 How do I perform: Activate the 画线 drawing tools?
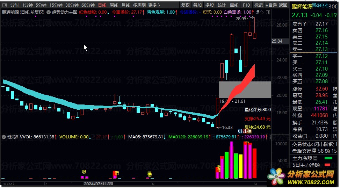point(234,5)
